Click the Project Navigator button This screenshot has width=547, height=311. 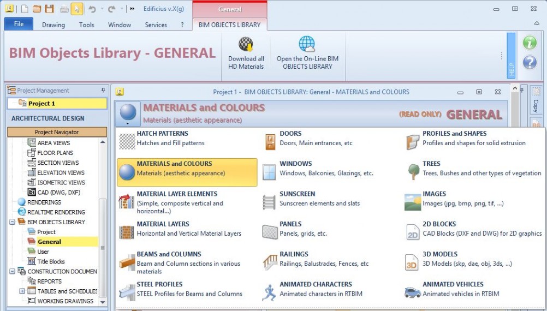(x=57, y=132)
